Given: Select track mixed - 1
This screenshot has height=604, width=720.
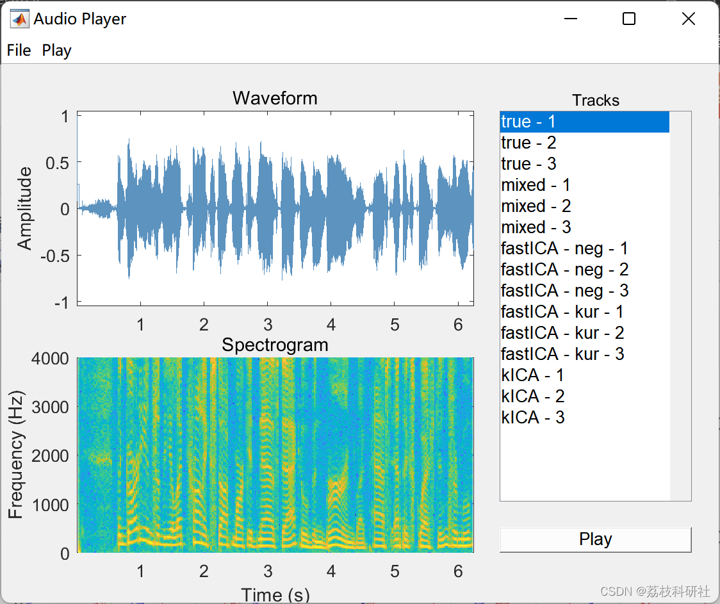Looking at the screenshot, I should (x=585, y=185).
